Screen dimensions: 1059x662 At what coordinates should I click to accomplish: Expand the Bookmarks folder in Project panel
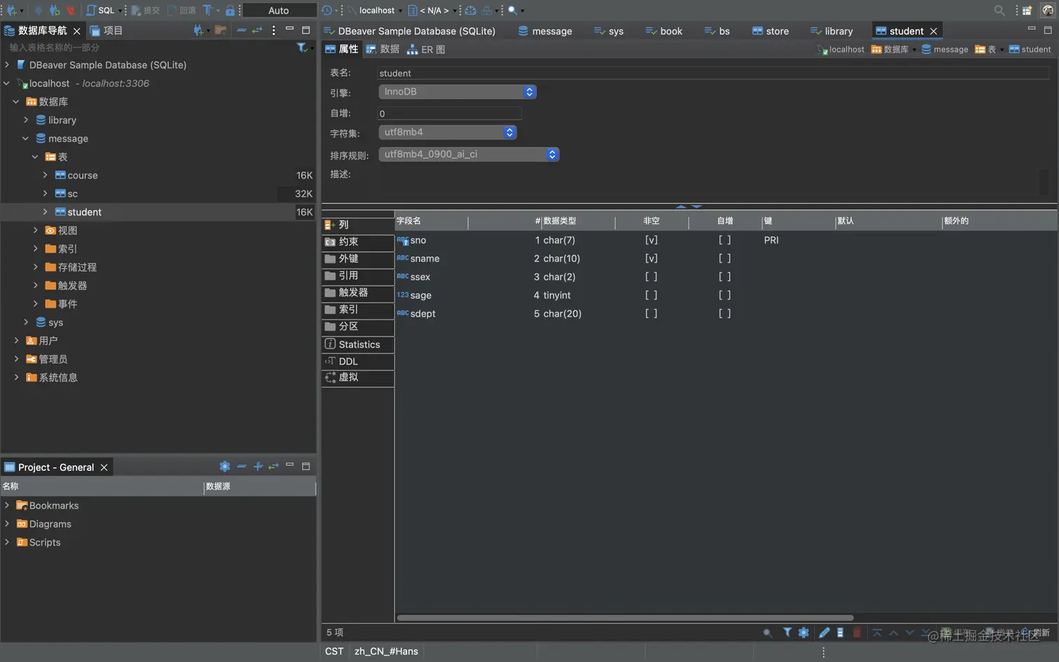tap(7, 505)
